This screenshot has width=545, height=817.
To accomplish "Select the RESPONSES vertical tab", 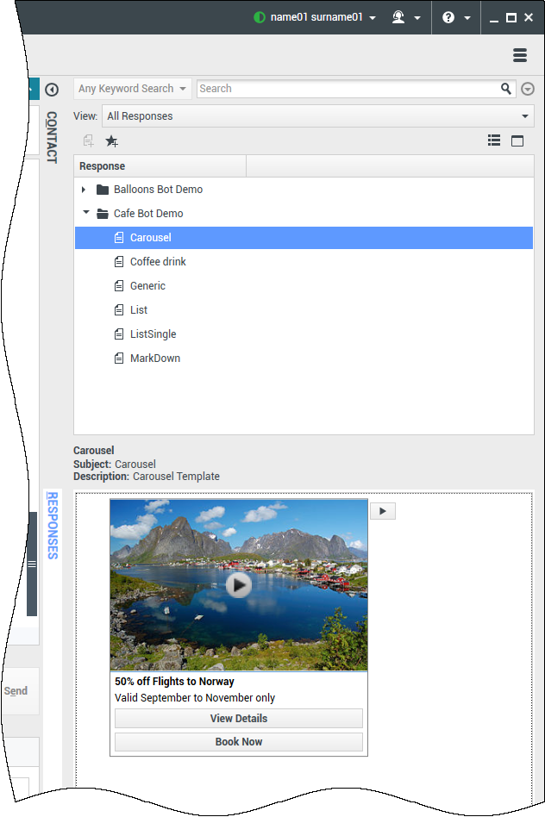I will 52,526.
